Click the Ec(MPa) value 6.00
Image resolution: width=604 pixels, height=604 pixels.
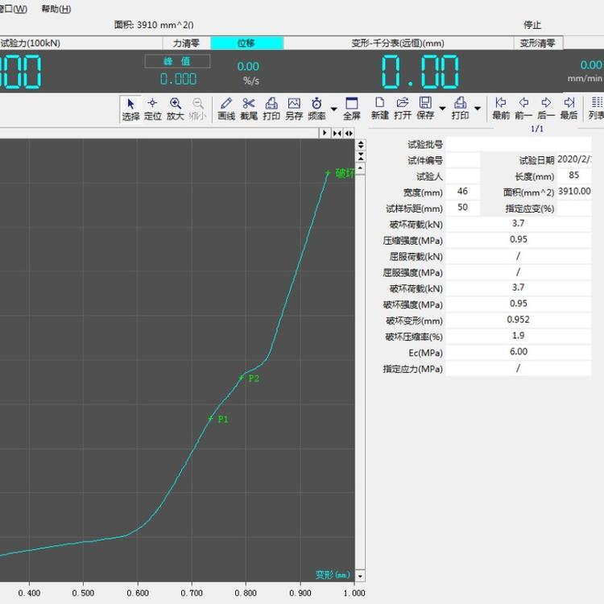coord(519,352)
